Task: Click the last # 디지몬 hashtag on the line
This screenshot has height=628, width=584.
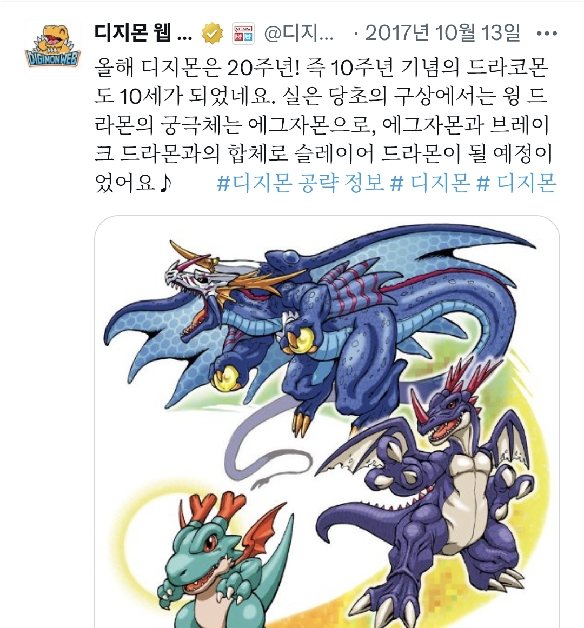Action: coord(516,183)
